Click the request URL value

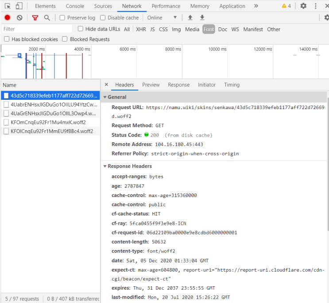[x=218, y=112]
